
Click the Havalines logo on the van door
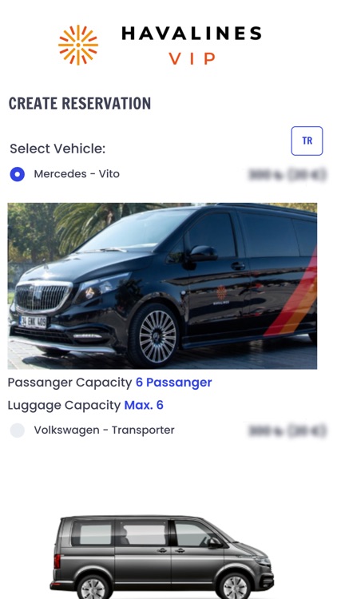(221, 295)
